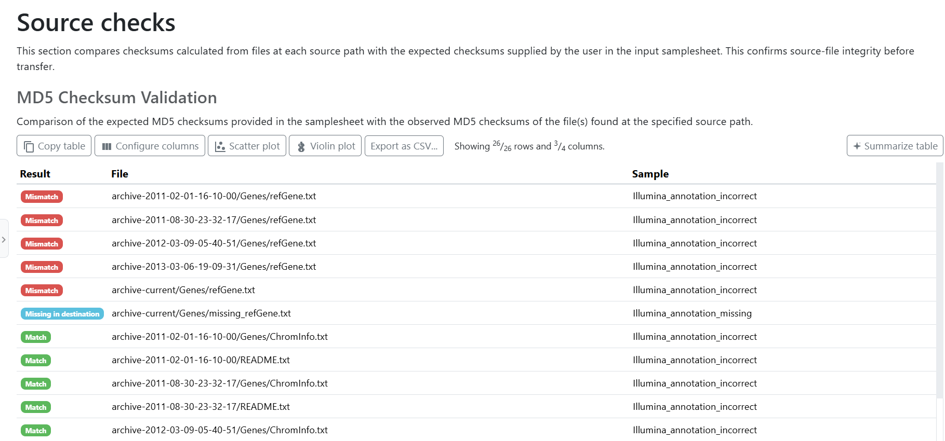Viewport: 945px width, 441px height.
Task: Click the Copy table button
Action: [54, 146]
